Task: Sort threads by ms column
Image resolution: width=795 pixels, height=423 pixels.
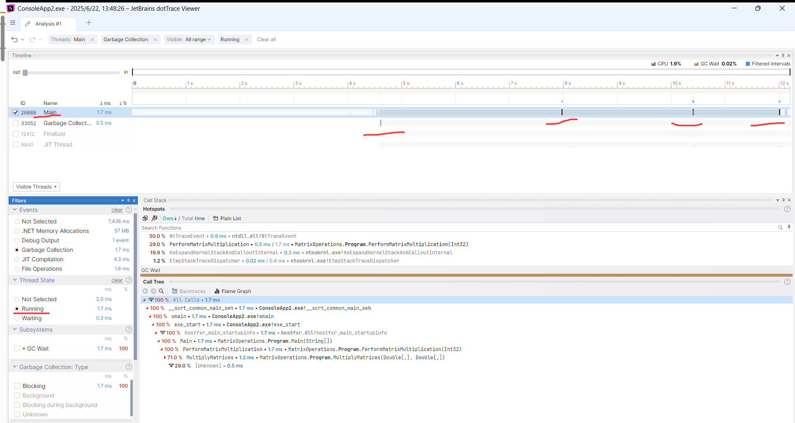Action: click(x=105, y=103)
